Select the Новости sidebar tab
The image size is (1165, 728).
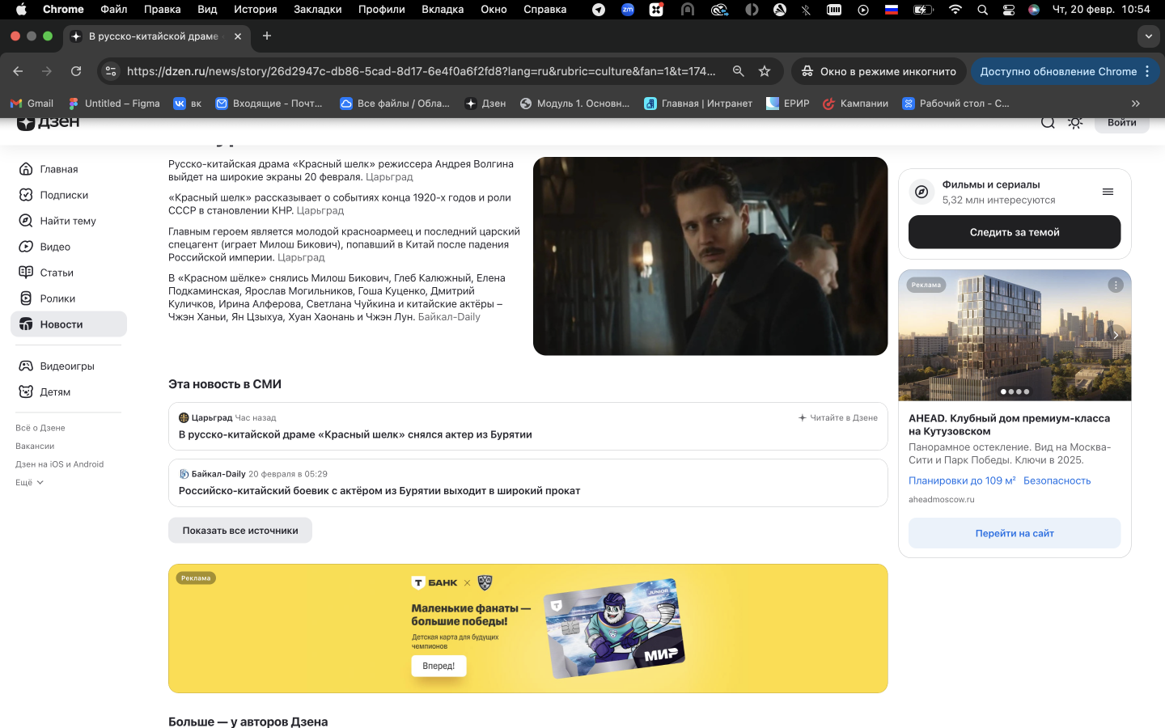(x=61, y=324)
